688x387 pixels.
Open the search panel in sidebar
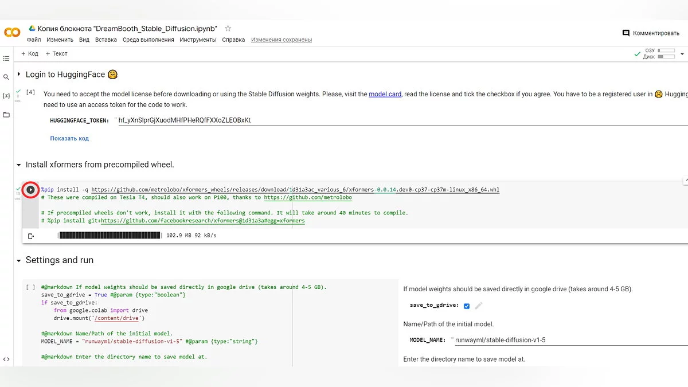tap(6, 77)
